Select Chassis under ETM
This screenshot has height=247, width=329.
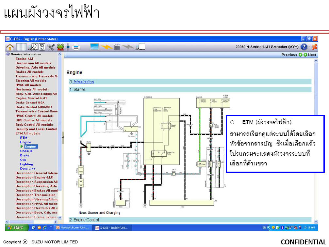point(26,151)
